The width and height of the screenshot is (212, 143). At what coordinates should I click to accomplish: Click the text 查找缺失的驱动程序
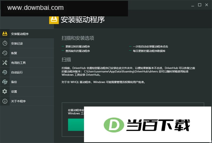tap(78, 51)
